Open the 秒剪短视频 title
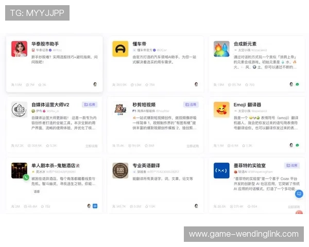Viewport: 309px width, 247px height. pyautogui.click(x=144, y=104)
